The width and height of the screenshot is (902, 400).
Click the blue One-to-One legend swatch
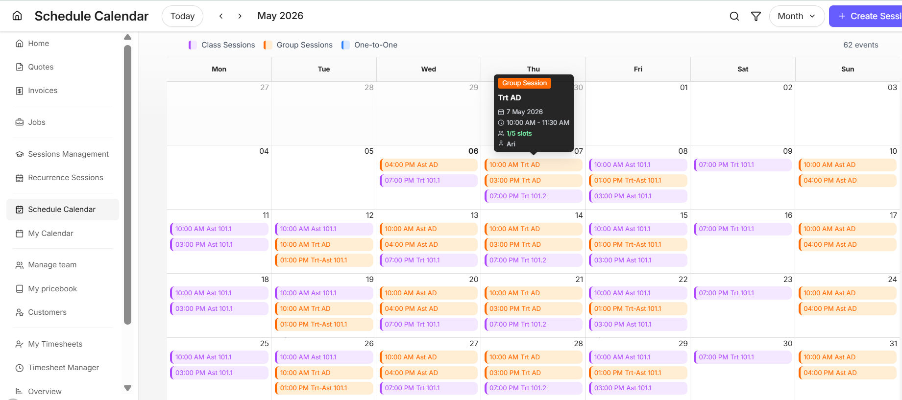(345, 45)
